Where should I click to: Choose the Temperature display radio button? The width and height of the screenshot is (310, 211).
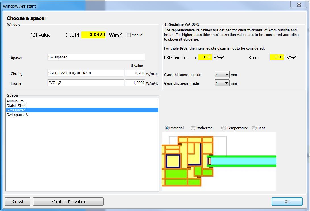[x=224, y=128]
